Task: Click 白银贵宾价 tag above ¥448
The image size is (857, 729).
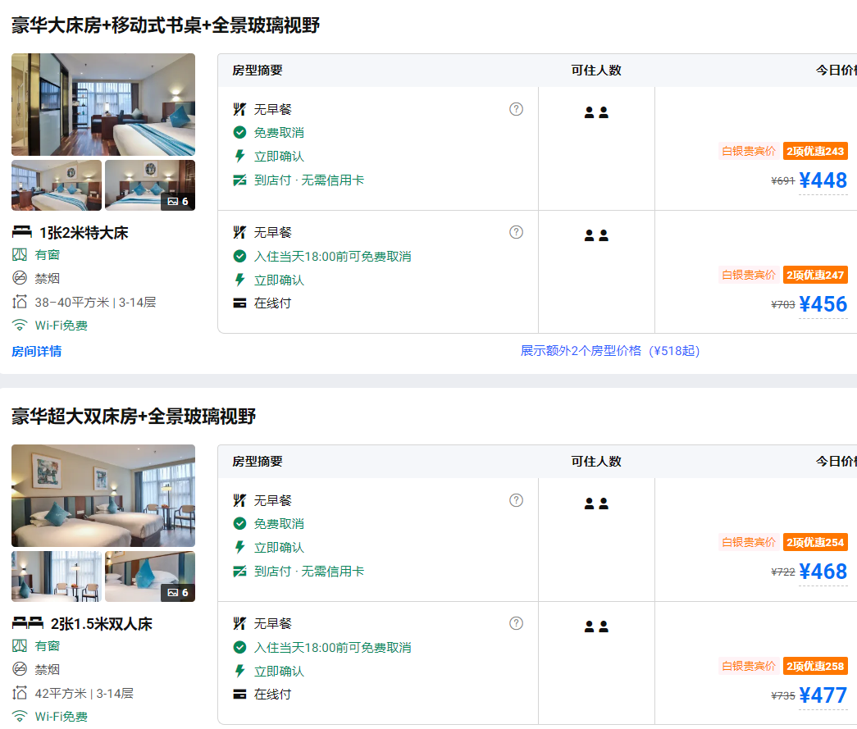Action: tap(749, 152)
